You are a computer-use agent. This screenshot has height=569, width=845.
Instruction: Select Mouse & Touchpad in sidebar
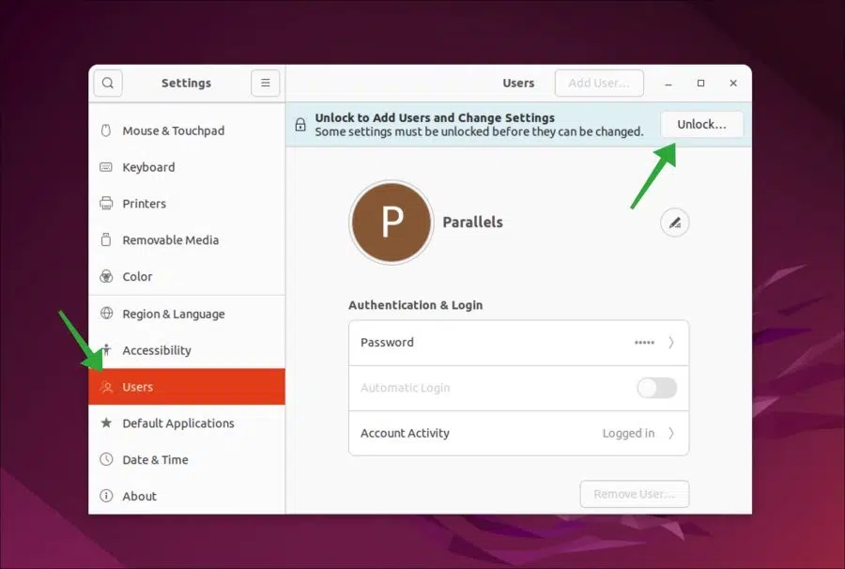pos(187,131)
